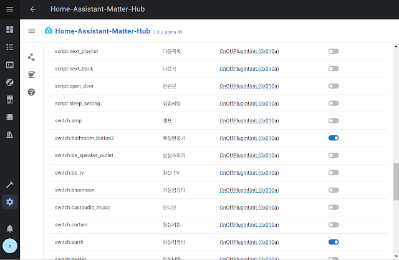Image resolution: width=399 pixels, height=260 pixels.
Task: Open OnOffPlugInUnit link for switch.castaudio_music
Action: pyautogui.click(x=249, y=208)
